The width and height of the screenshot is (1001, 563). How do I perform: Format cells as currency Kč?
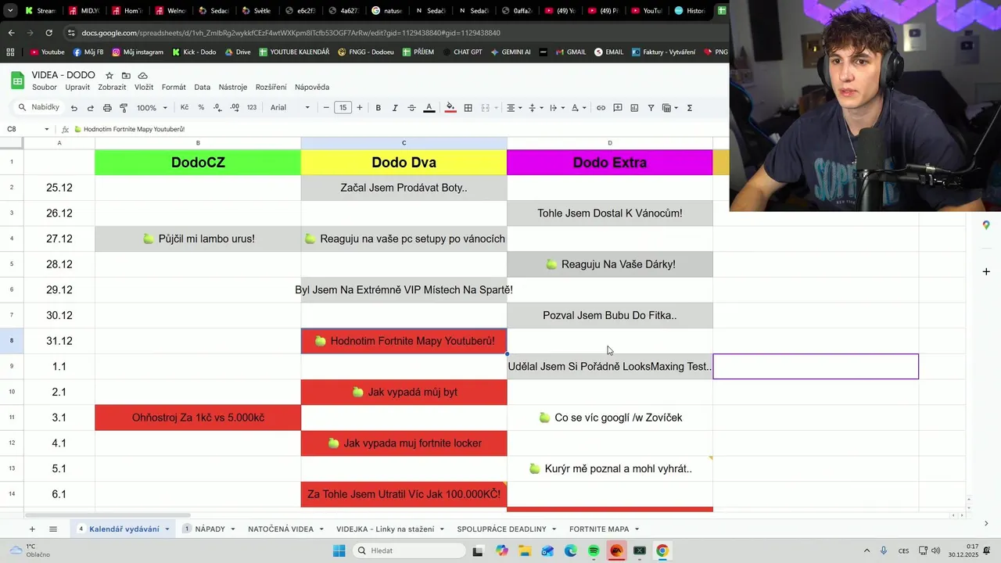pos(184,108)
